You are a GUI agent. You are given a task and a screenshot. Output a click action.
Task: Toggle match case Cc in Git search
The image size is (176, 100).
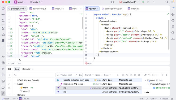click(x=80, y=75)
